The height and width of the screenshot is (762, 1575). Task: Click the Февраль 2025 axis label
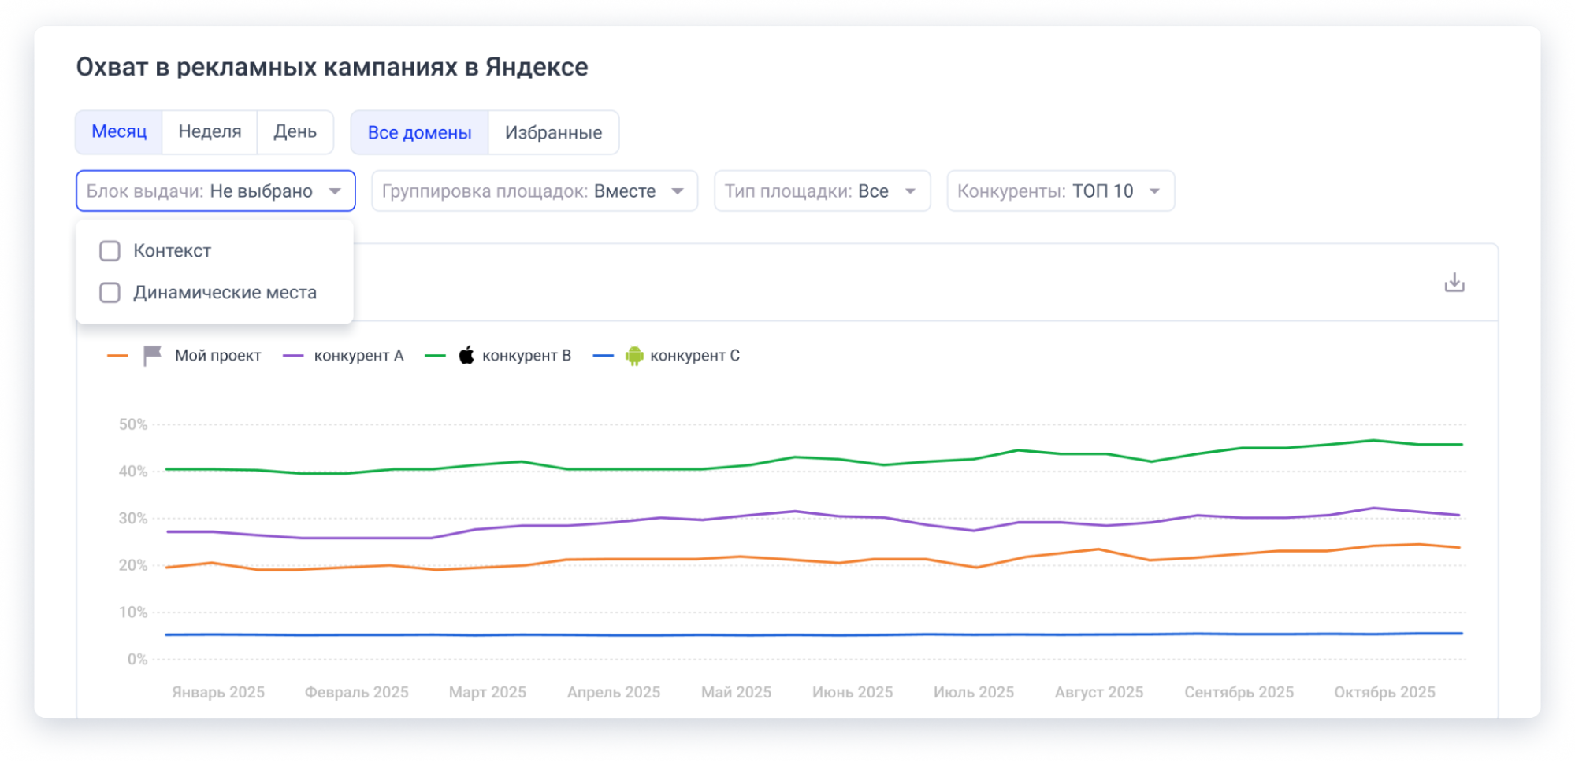coord(357,692)
